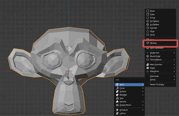The image size is (179, 116).
Task: Choose Rock Generator entry
Action: pyautogui.click(x=160, y=48)
